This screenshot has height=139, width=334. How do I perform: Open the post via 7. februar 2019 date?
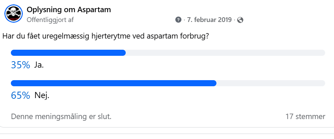(209, 20)
